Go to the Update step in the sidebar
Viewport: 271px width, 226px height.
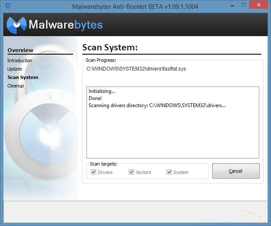15,69
